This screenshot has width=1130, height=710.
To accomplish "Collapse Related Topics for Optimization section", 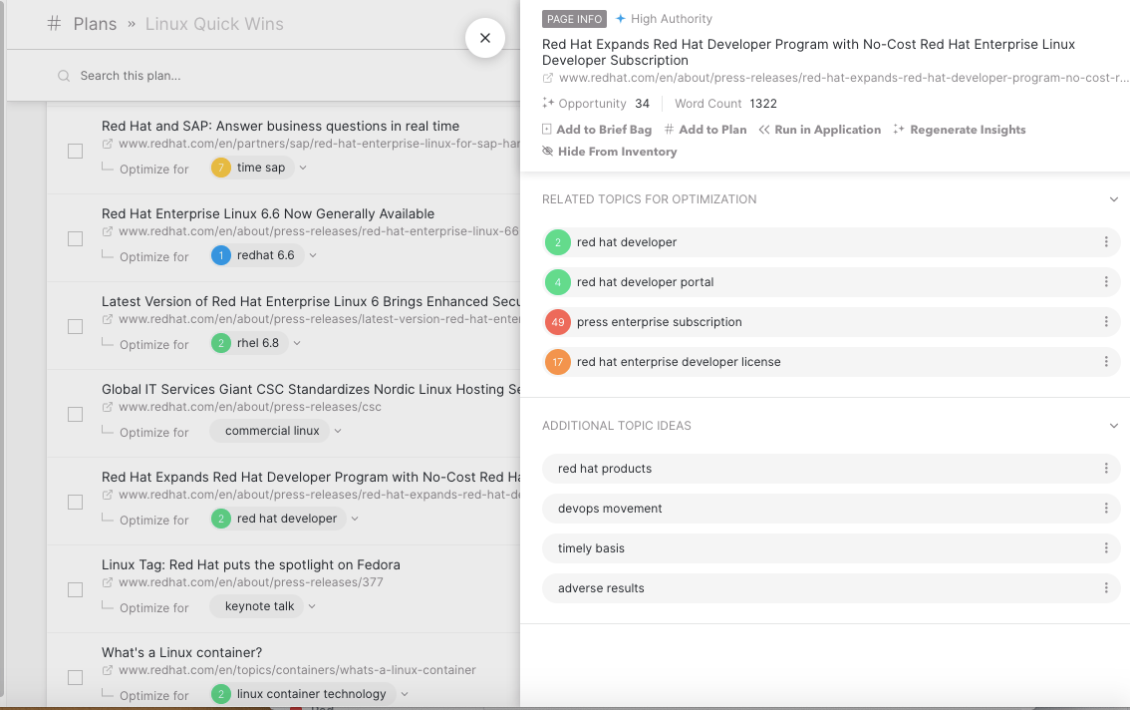I will click(x=1114, y=199).
